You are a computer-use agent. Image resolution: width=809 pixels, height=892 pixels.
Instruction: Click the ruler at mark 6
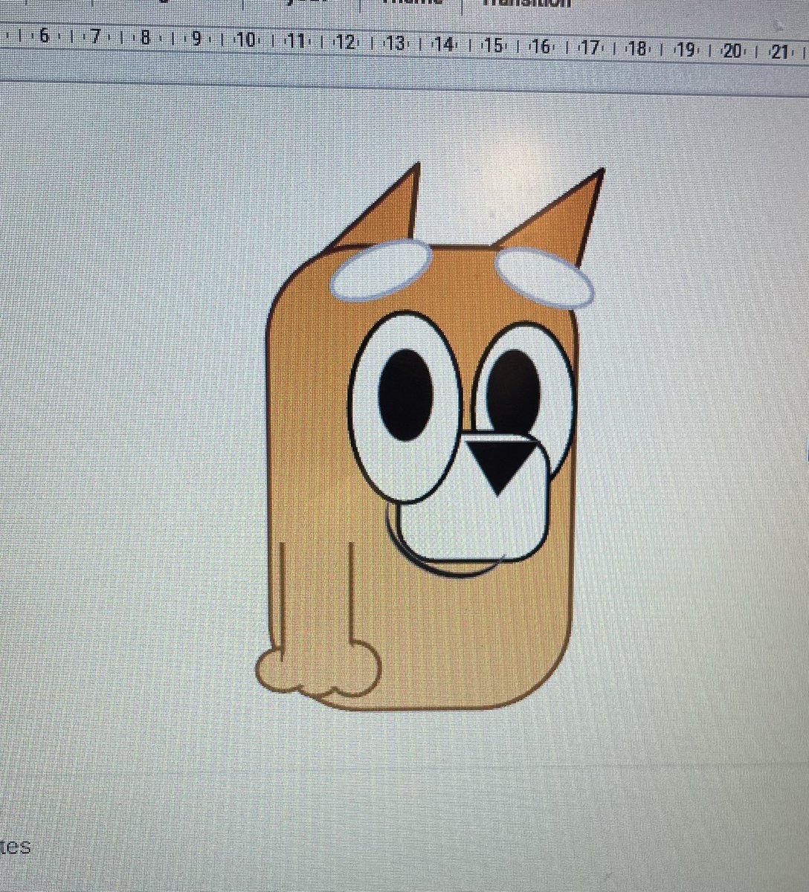[x=44, y=34]
